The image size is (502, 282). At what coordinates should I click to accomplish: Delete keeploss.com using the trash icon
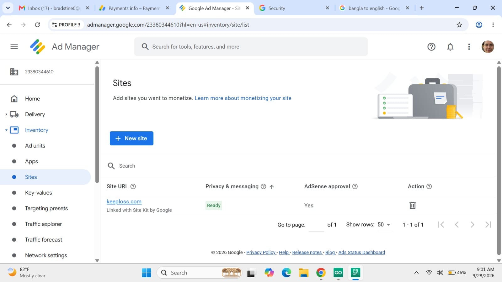click(413, 205)
